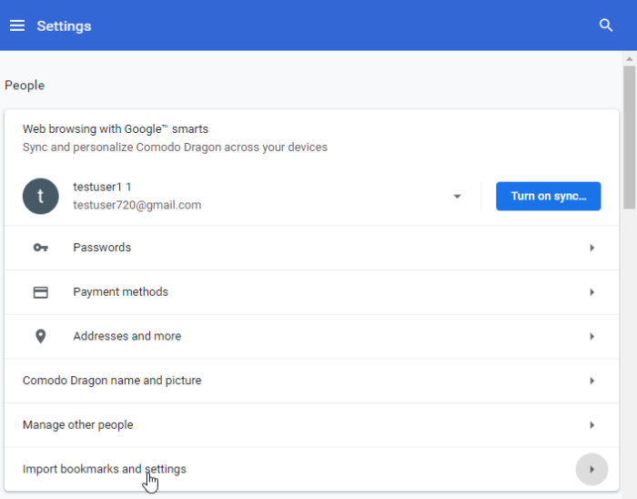Click arrow beside Manage other people
The image size is (637, 499).
coord(591,425)
